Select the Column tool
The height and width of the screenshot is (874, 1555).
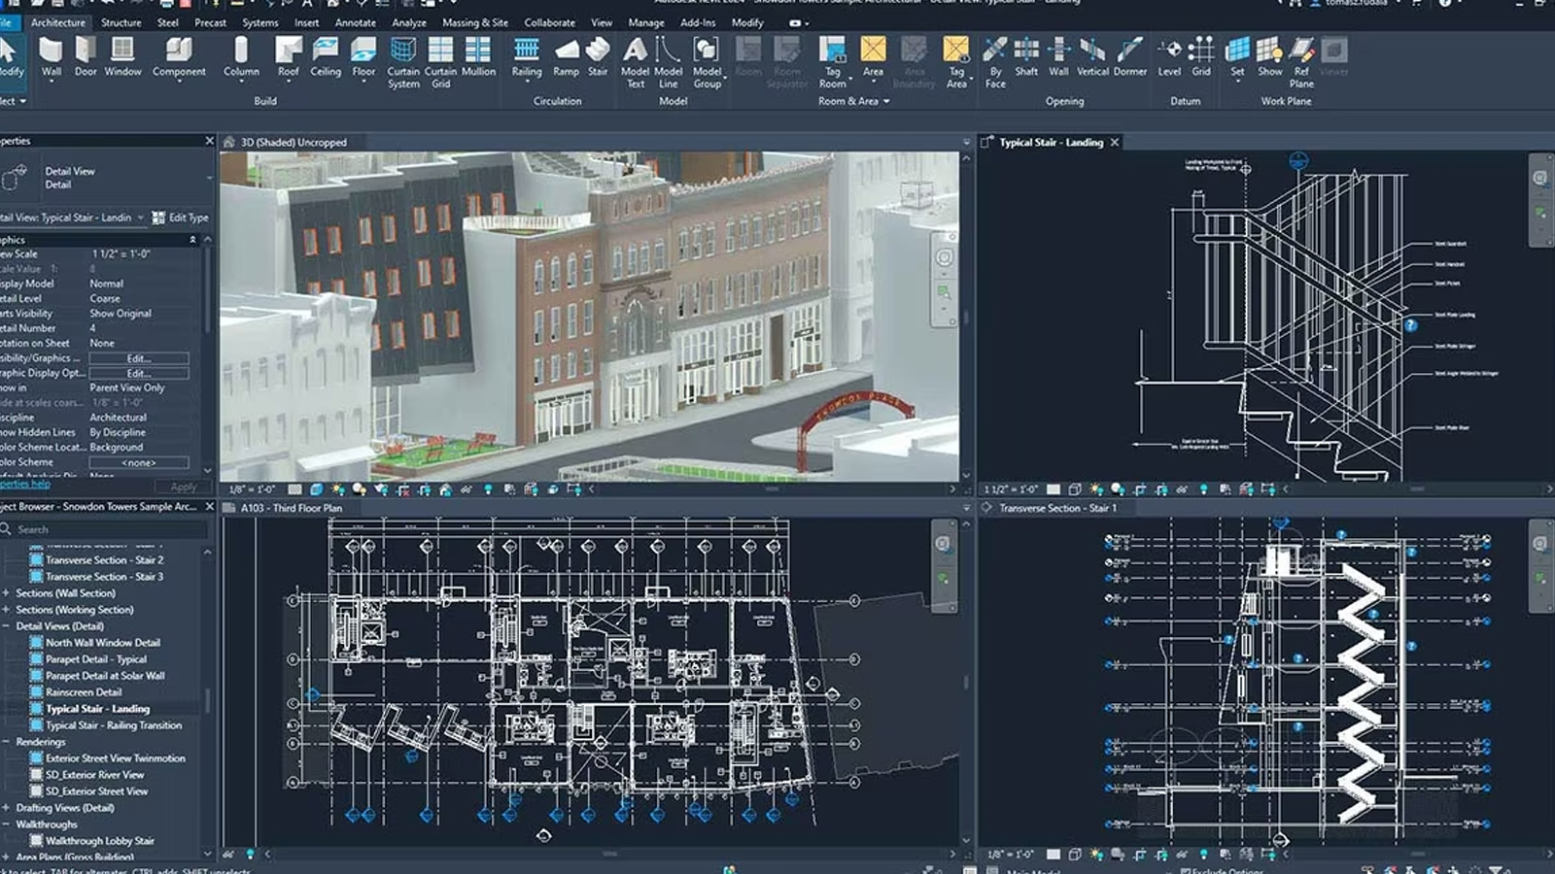point(241,57)
